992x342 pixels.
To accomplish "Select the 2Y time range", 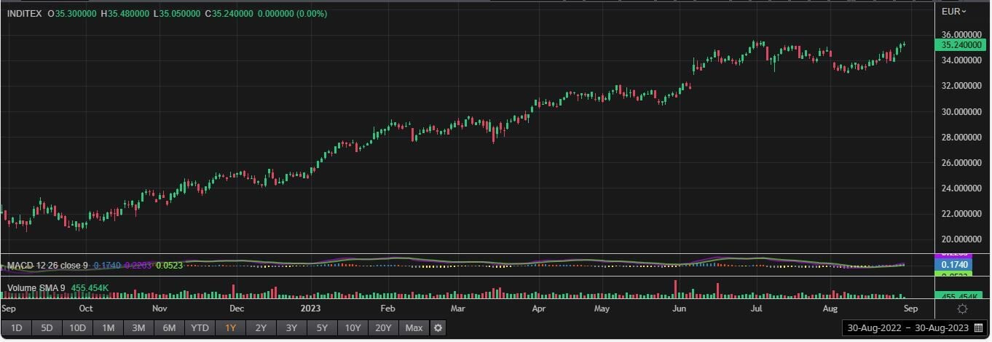I will [261, 328].
